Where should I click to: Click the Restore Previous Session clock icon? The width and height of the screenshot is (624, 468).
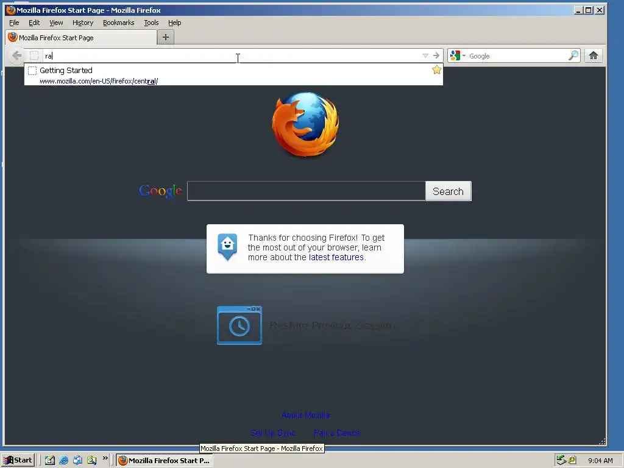point(239,325)
